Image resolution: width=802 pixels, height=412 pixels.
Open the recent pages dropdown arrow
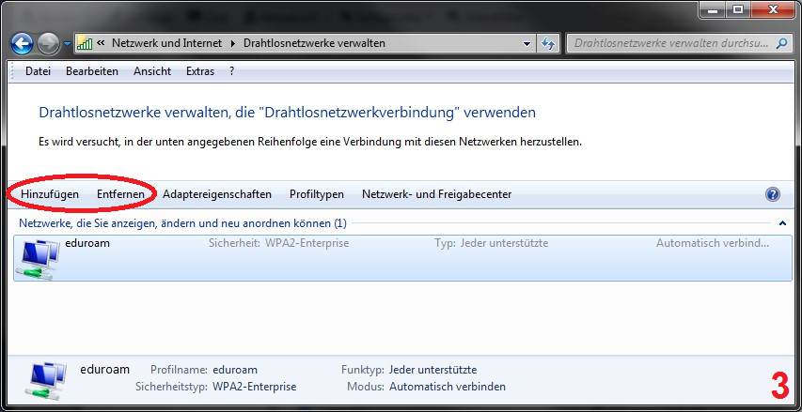coord(67,43)
